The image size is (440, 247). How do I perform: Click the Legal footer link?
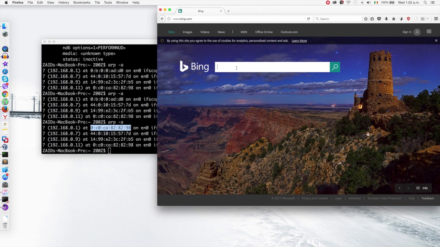click(x=338, y=198)
